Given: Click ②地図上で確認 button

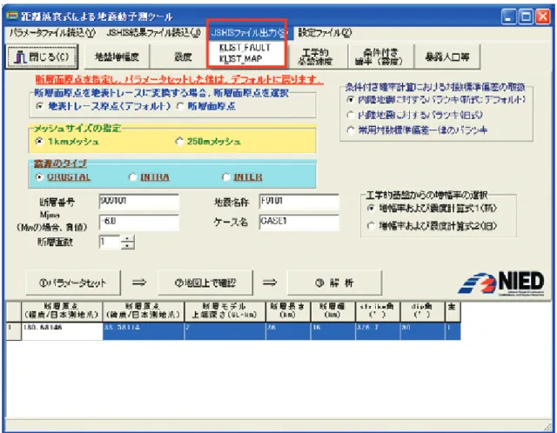Looking at the screenshot, I should 205,283.
